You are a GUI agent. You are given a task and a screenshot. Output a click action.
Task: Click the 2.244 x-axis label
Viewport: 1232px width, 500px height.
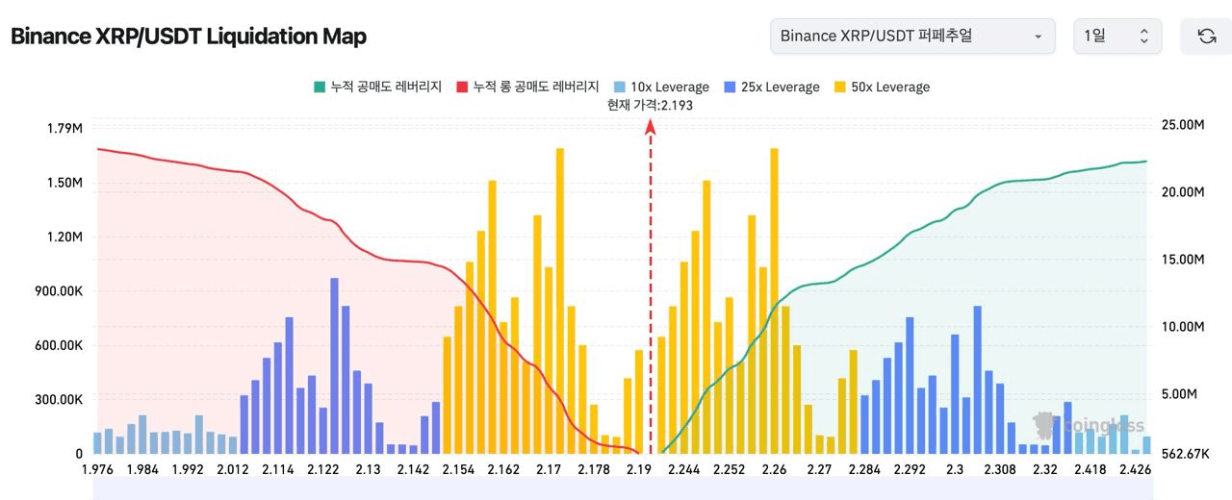[x=684, y=469]
